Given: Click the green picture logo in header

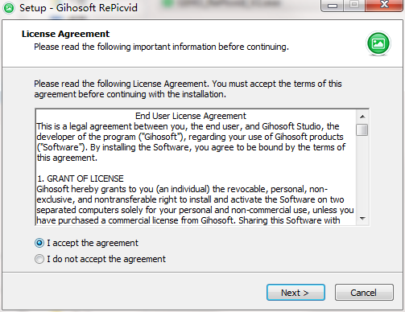Looking at the screenshot, I should coord(378,43).
